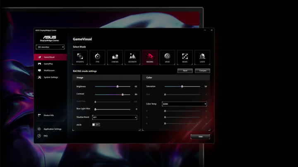Click the GameVisual sidebar icon

40,57
